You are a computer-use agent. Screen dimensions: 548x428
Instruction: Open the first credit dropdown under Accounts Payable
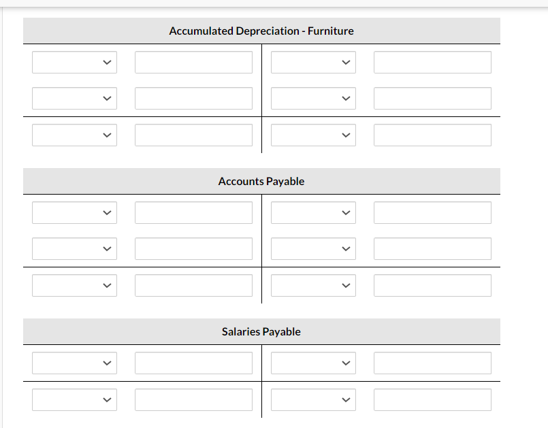313,212
